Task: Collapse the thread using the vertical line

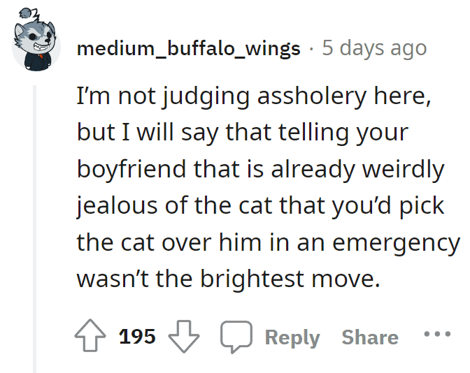Action: pos(35,229)
